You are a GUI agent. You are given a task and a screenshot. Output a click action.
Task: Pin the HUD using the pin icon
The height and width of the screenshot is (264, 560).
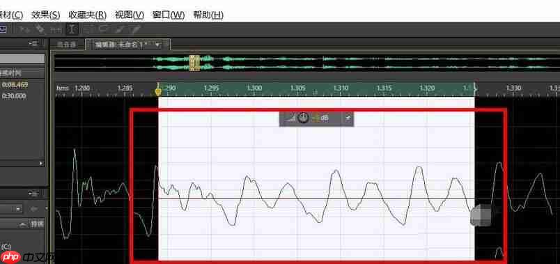coord(348,118)
